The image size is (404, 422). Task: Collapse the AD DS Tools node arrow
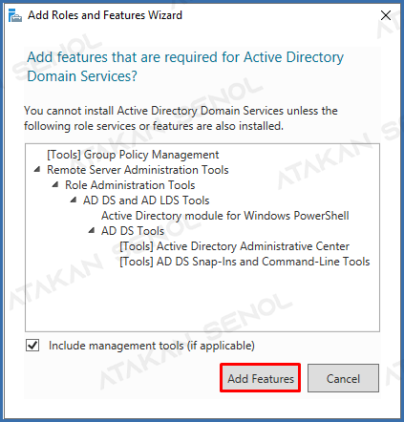(92, 230)
